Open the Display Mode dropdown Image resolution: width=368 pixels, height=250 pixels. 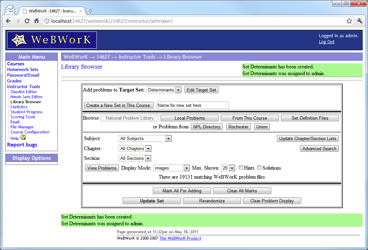(x=171, y=168)
